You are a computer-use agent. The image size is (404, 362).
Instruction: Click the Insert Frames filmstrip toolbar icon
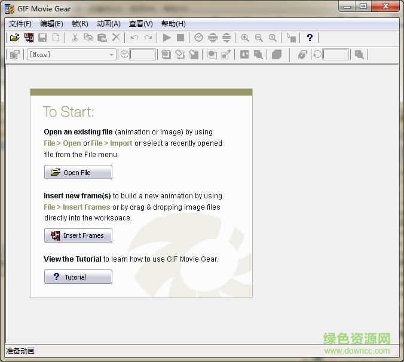click(29, 38)
